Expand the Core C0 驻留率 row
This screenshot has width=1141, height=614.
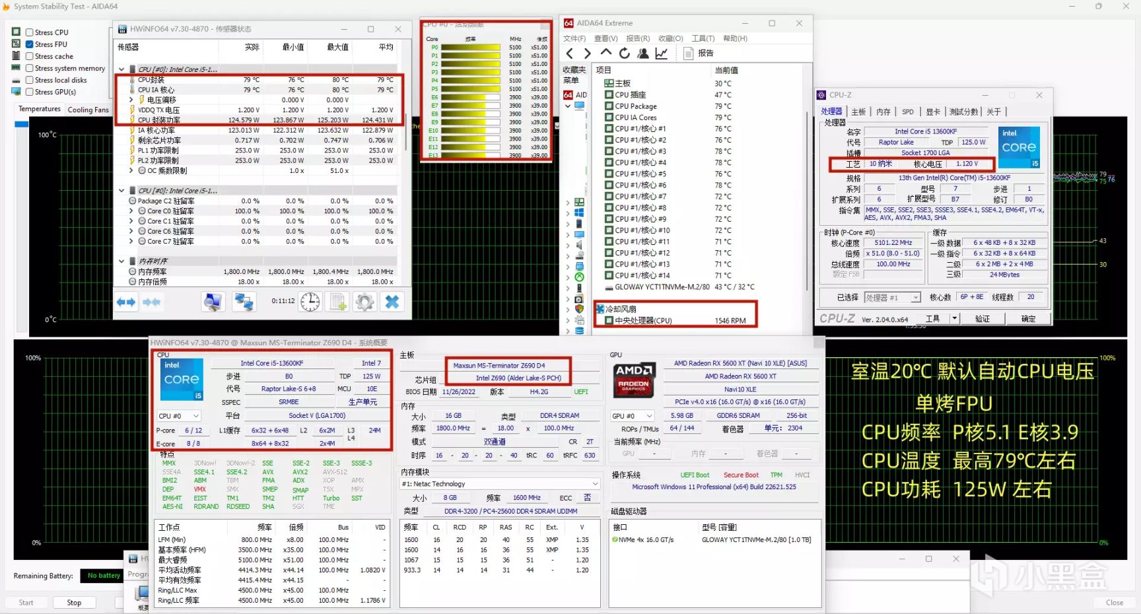coord(131,211)
